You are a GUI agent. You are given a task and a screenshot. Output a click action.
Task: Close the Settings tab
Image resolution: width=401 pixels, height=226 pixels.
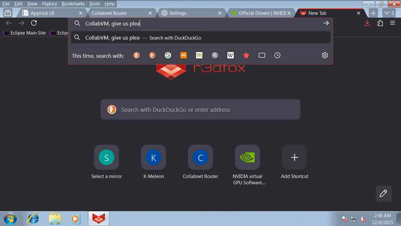[220, 13]
